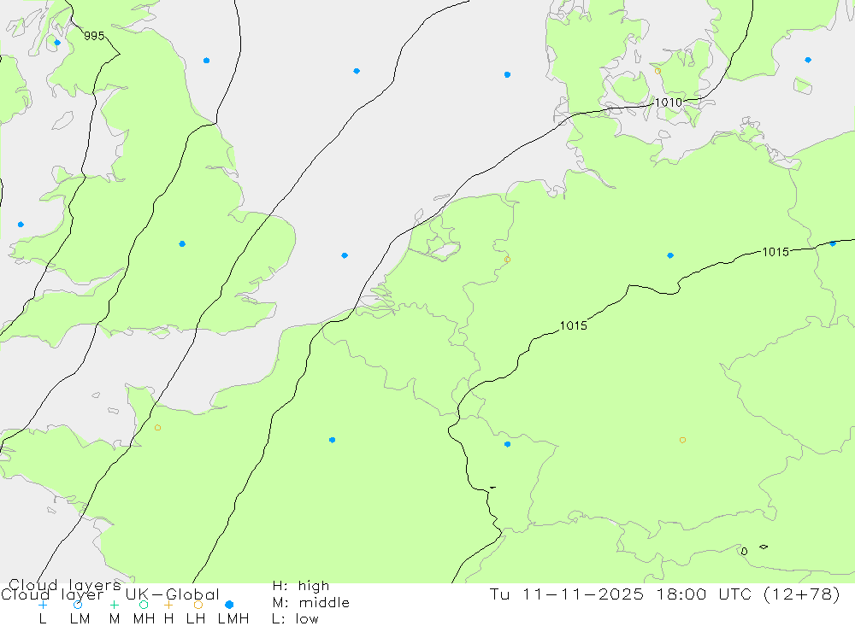
Task: Select the orange LH marker over southern Germany
Action: pos(682,440)
